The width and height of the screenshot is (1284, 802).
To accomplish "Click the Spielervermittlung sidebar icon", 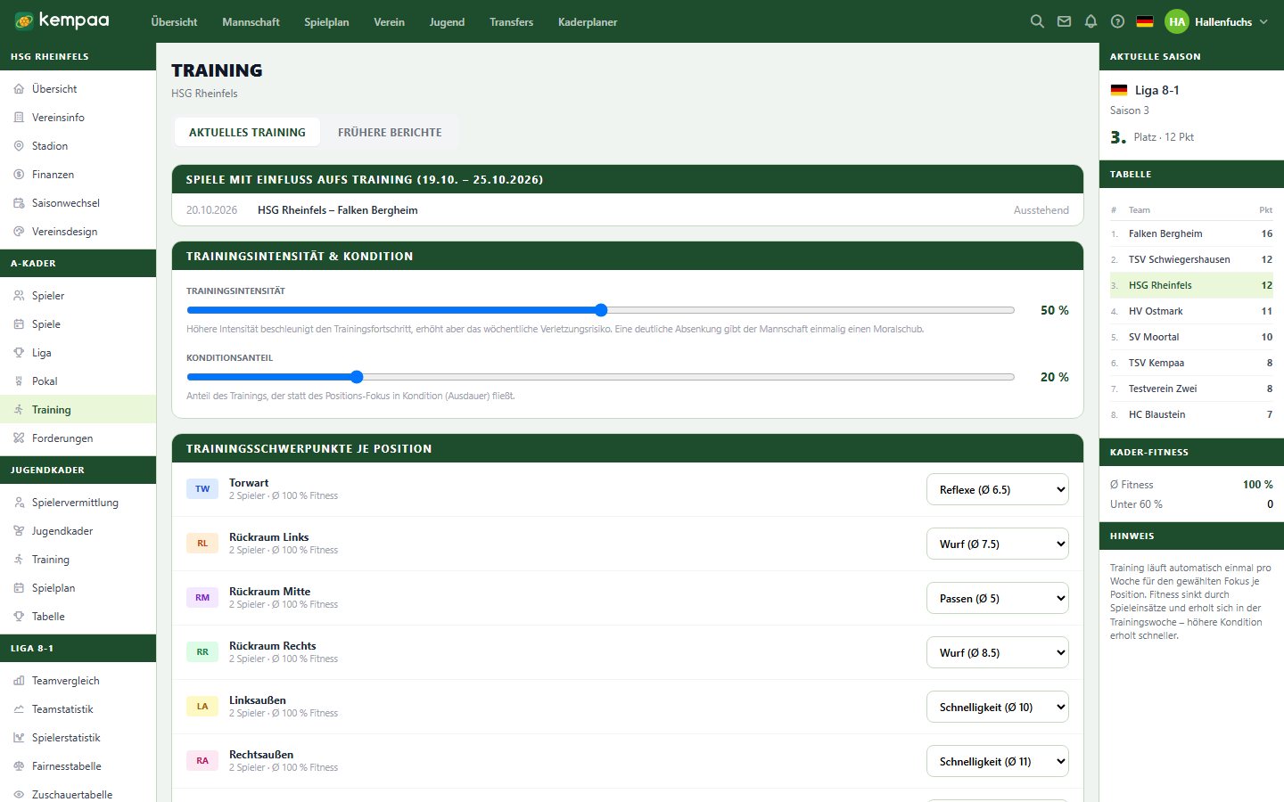I will tap(19, 503).
